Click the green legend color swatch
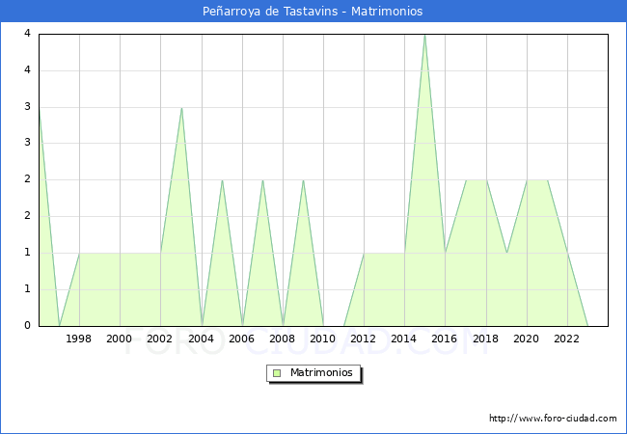The width and height of the screenshot is (627, 434). coord(277,373)
